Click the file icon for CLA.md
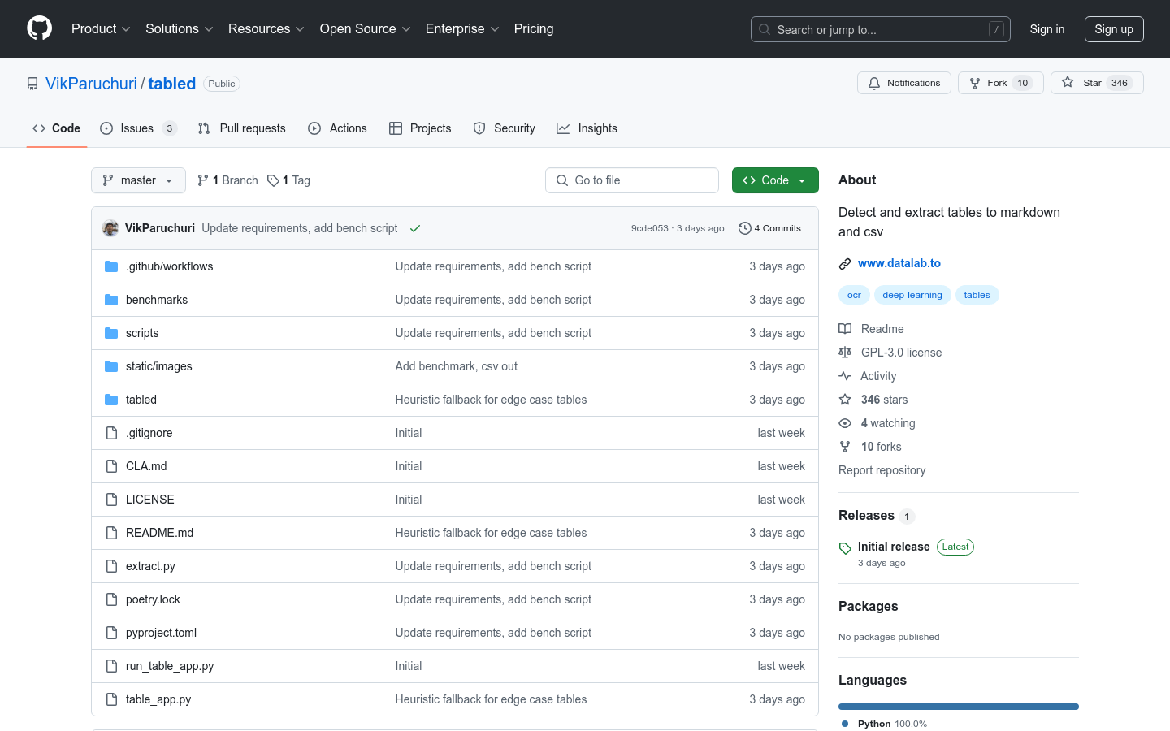This screenshot has width=1170, height=731. pyautogui.click(x=111, y=466)
